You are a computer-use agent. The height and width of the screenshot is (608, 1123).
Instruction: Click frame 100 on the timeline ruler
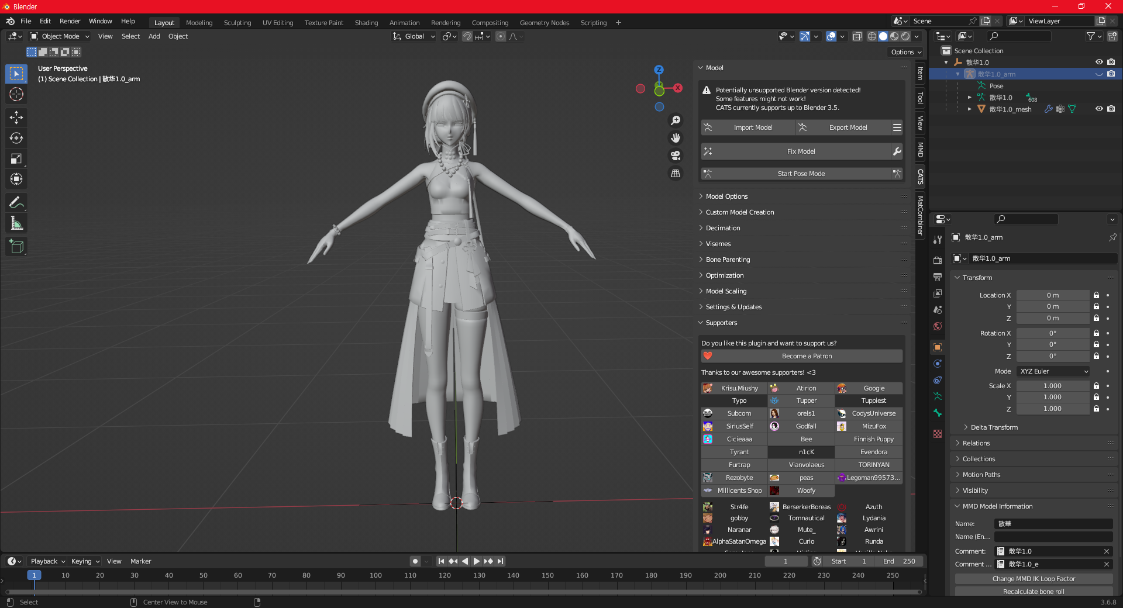coord(376,575)
